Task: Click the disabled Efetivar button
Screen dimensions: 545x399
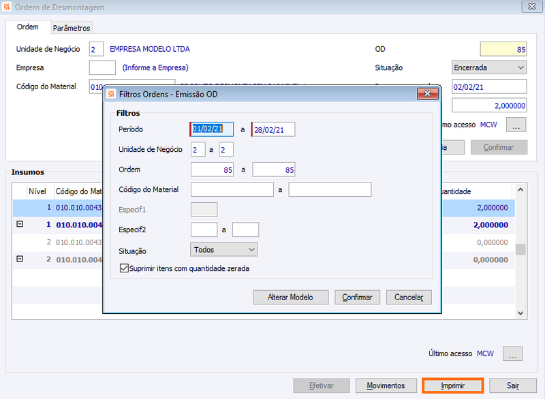Action: pyautogui.click(x=322, y=385)
